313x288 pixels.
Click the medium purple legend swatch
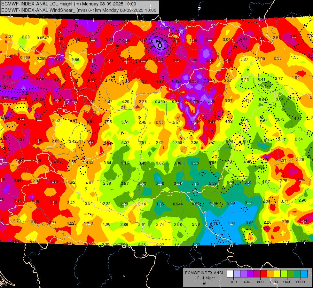[244, 274]
